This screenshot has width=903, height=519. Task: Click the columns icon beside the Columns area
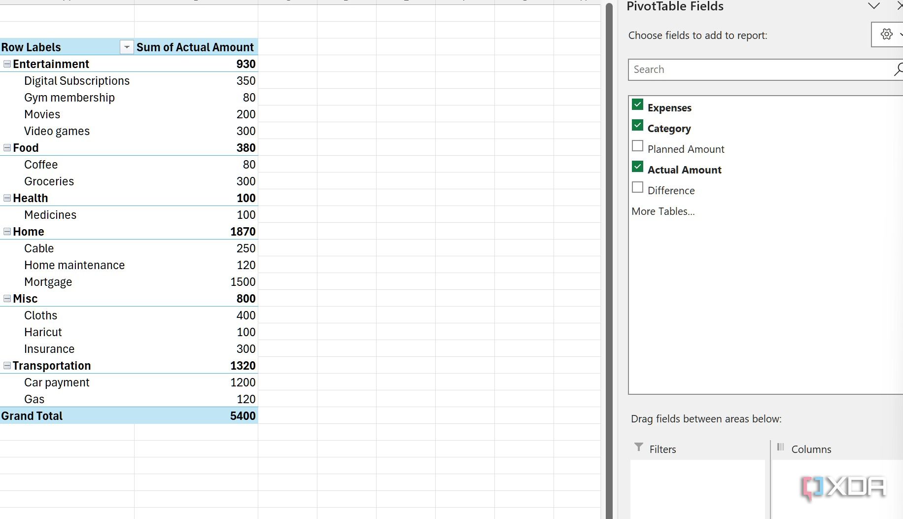point(781,448)
